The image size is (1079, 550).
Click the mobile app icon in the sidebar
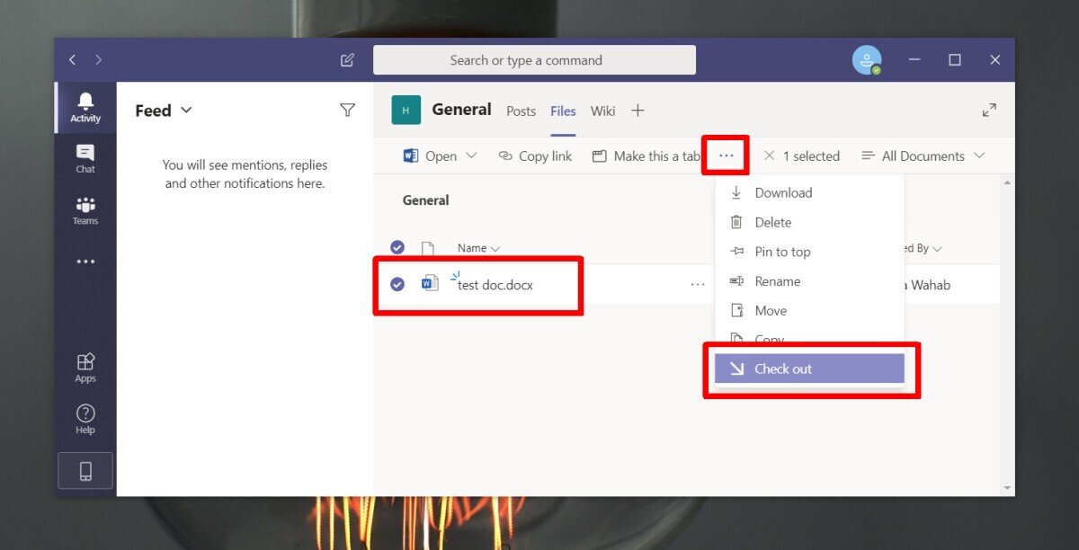pos(85,470)
